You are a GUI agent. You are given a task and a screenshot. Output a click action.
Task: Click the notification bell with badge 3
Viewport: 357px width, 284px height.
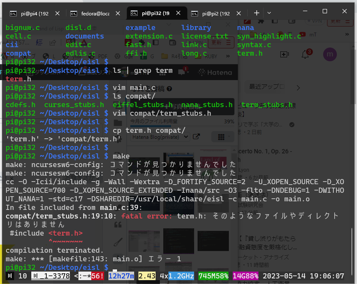pos(305,54)
